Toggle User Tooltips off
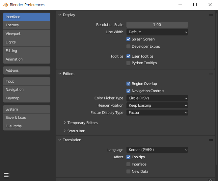This screenshot has width=218, height=181. pos(128,56)
